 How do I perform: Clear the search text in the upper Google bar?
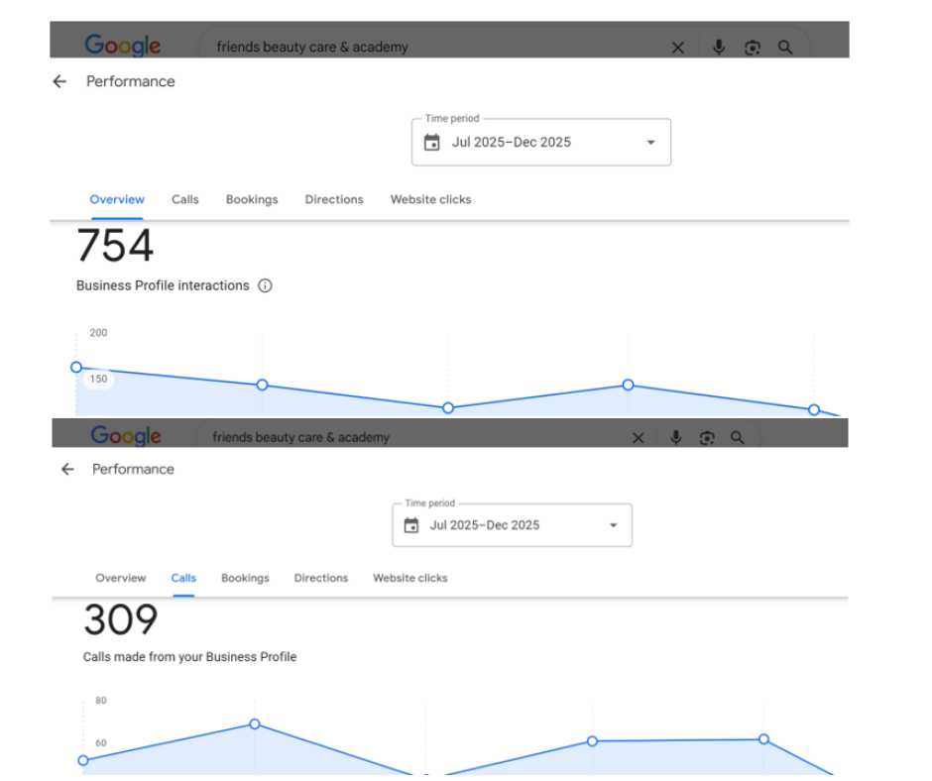click(x=678, y=47)
